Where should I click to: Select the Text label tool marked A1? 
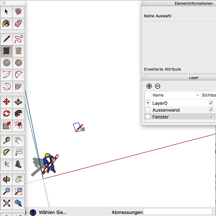tap(18, 153)
